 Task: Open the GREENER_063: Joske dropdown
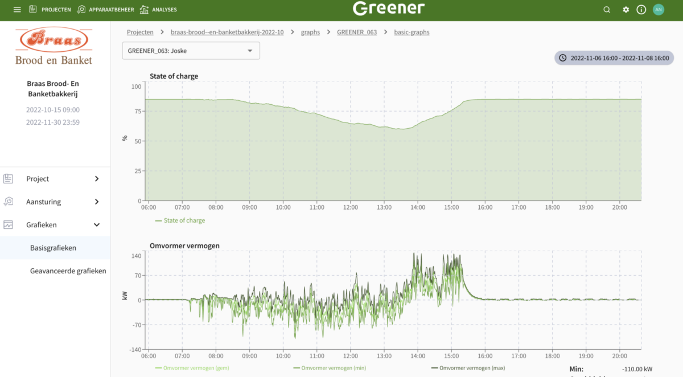[191, 51]
